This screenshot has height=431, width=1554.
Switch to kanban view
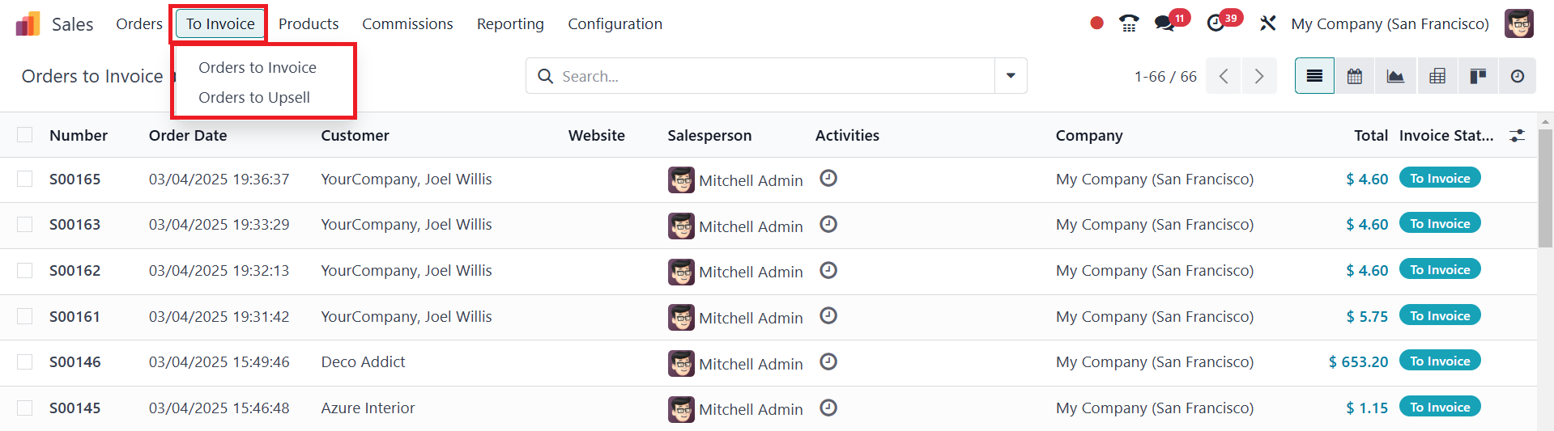click(x=1478, y=76)
